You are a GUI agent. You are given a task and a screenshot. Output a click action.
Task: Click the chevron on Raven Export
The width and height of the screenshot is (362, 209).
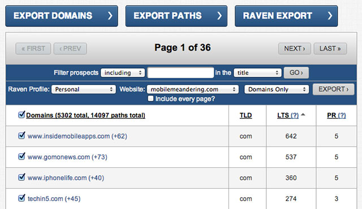(330, 16)
